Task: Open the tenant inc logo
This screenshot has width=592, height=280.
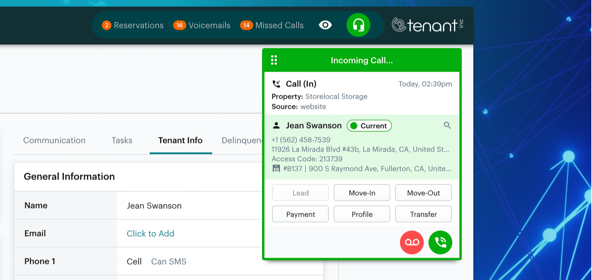Action: click(427, 25)
